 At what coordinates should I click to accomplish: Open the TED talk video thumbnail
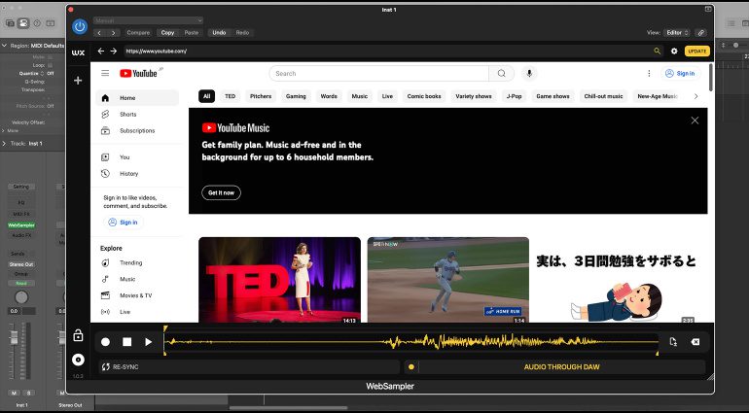coord(279,280)
